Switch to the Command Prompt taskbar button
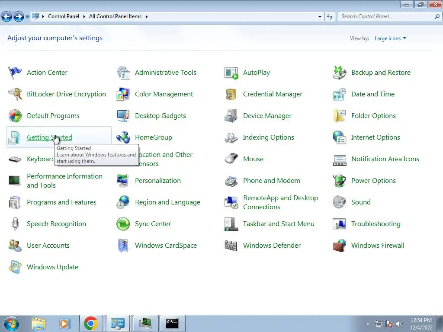This screenshot has height=332, width=443. tap(172, 323)
